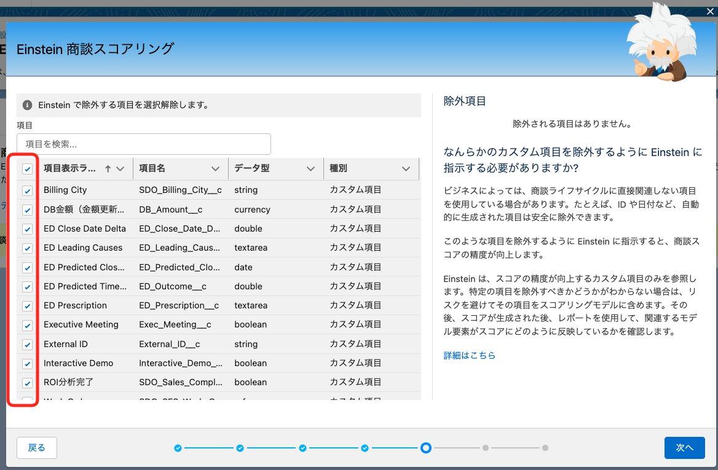Click the sort arrow in 項目表示ラベル header
This screenshot has height=470, width=718.
(108, 168)
